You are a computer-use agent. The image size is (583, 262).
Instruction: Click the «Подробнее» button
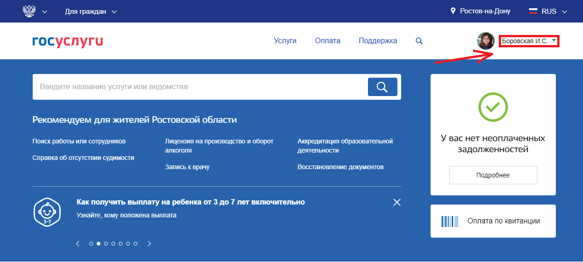[493, 175]
